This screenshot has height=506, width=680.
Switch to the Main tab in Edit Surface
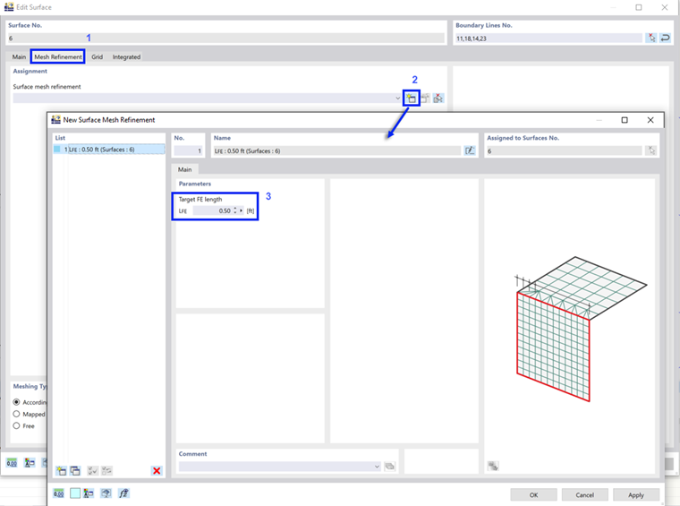[x=19, y=56]
